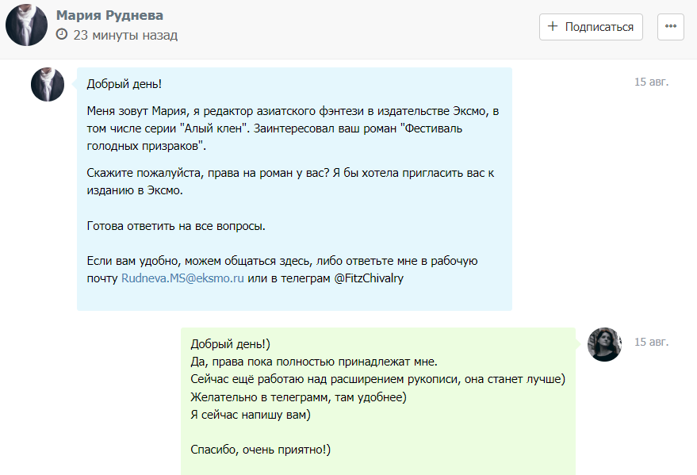The height and width of the screenshot is (475, 697).
Task: Click "Я сейчас напишу вам)" line
Action: (x=250, y=414)
